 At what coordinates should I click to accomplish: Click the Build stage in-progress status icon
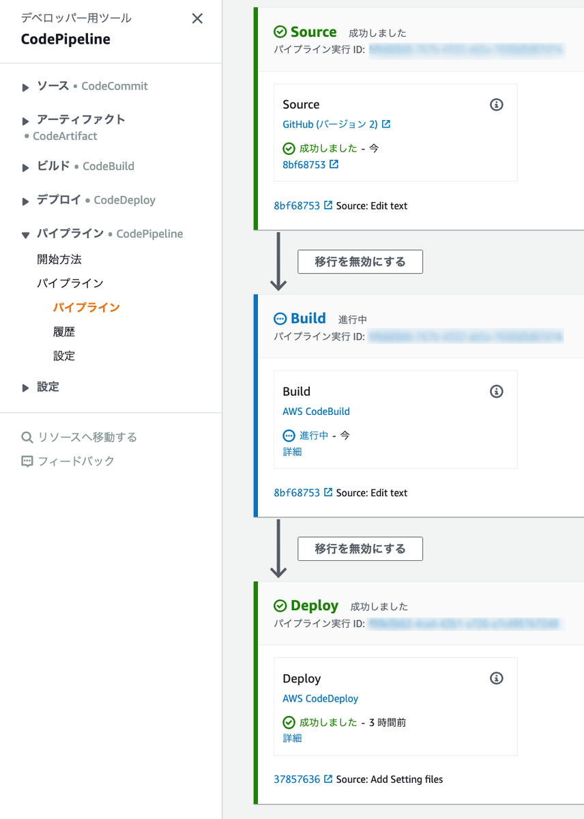click(280, 319)
